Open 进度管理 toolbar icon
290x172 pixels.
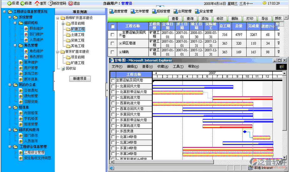111,12
